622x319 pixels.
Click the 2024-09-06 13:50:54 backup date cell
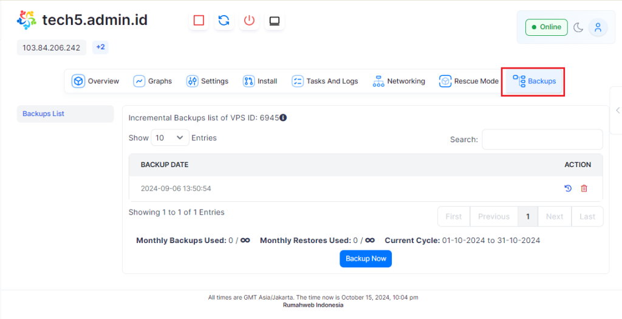176,188
